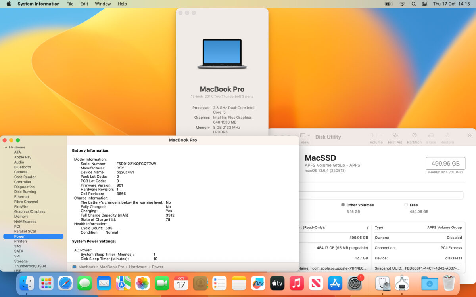
Task: Select NVMExpress in the sidebar
Action: 25,221
